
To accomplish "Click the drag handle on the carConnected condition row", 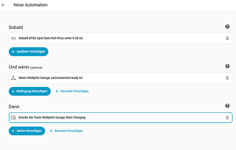I will click(227, 78).
